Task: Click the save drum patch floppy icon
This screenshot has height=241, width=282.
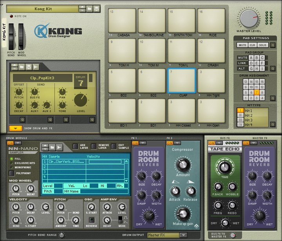Action: click(x=29, y=67)
